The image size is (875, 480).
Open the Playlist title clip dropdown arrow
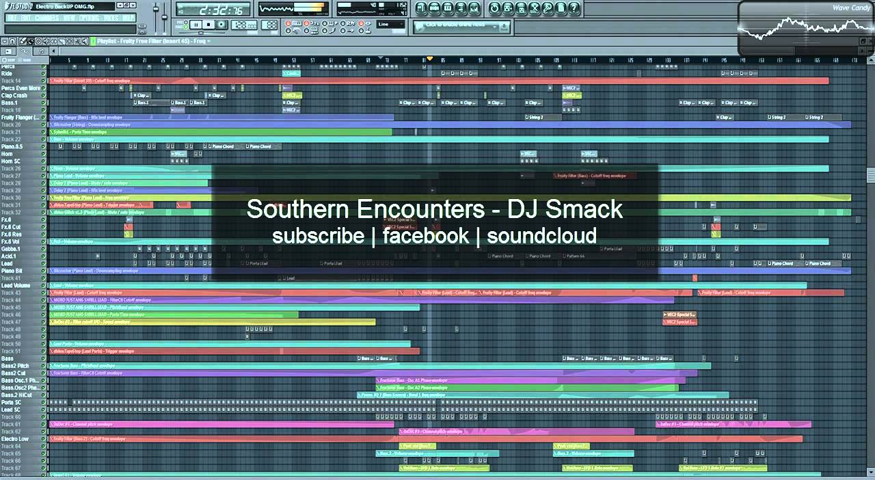click(208, 41)
